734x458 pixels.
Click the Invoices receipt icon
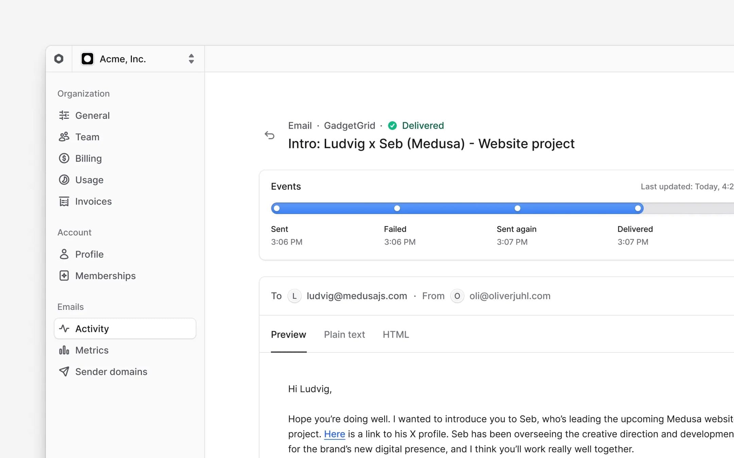tap(64, 201)
